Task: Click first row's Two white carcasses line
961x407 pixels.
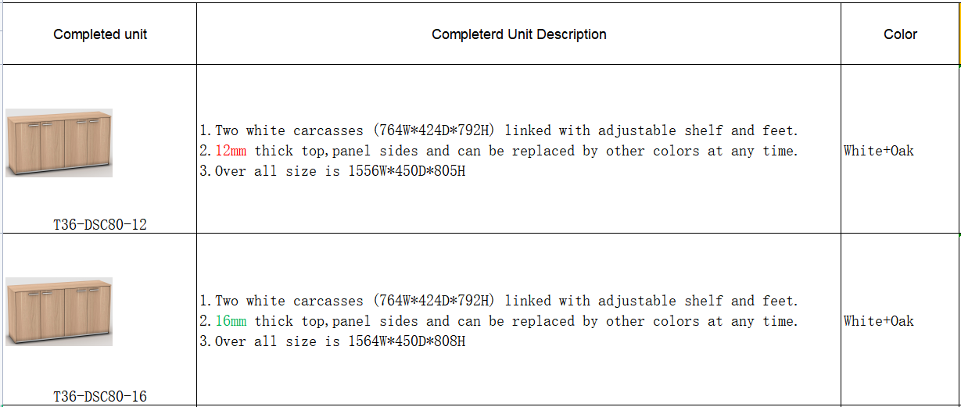Action: coord(499,130)
